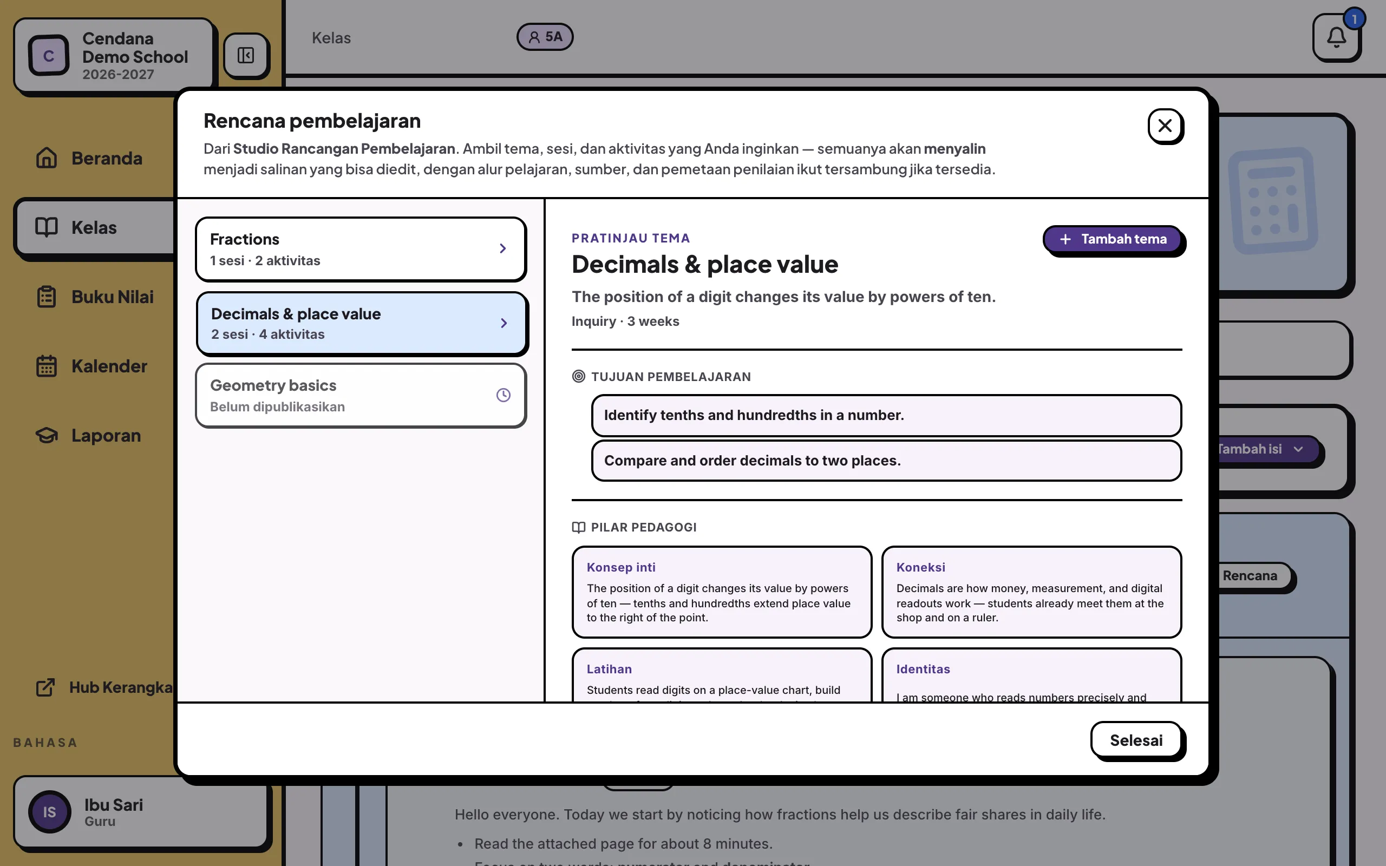Click the Konsep inti pillar card

tap(722, 592)
